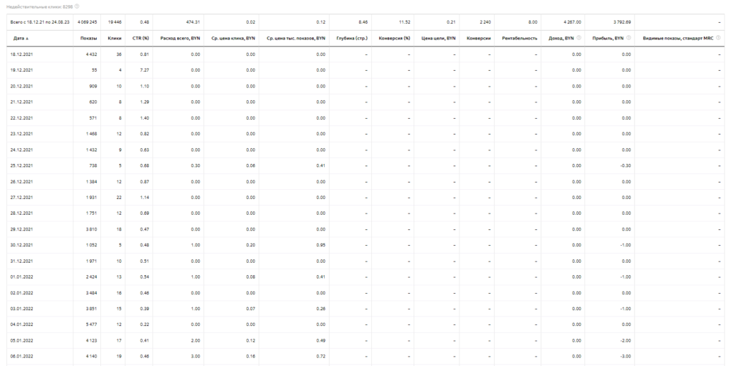Click profit value -2.00 in 05.01.2022 row

click(x=625, y=341)
